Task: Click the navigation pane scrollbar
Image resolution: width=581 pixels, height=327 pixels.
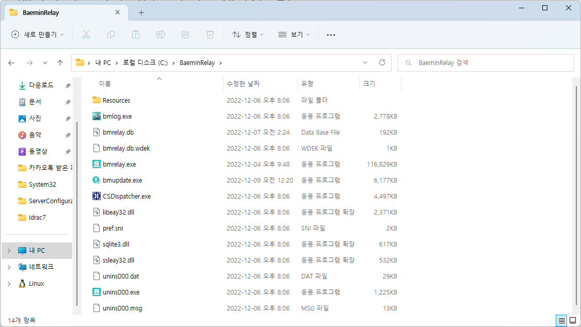Action: coord(77,214)
